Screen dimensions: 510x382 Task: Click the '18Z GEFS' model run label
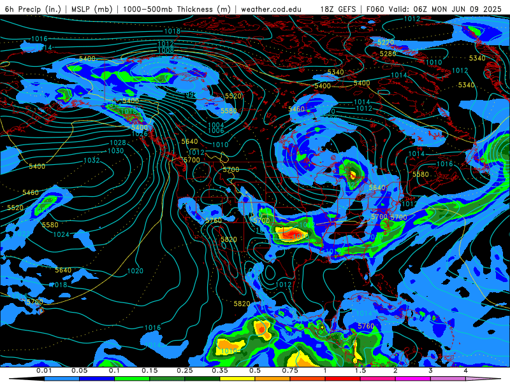(338, 9)
